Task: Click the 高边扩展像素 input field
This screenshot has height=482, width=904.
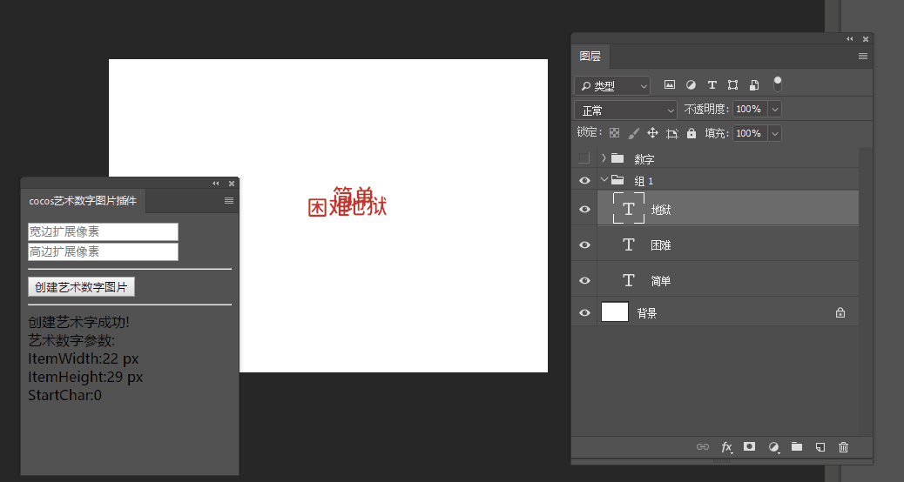Action: tap(103, 251)
